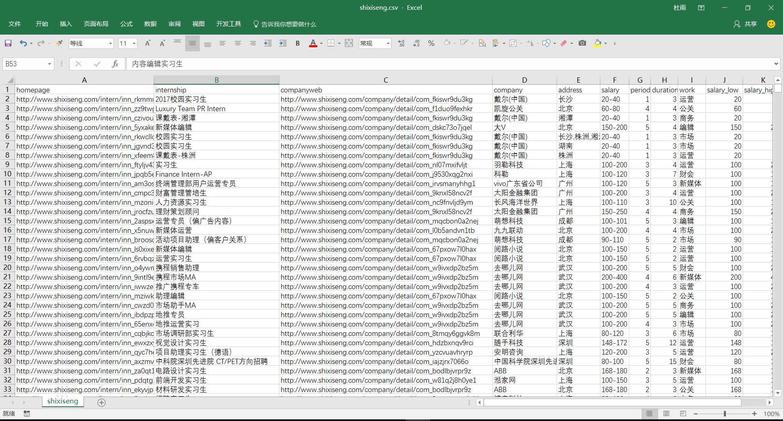The height and width of the screenshot is (421, 783).
Task: Merge and center selected cells
Action: [x=349, y=43]
